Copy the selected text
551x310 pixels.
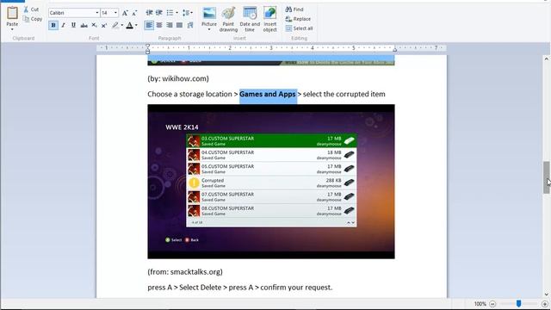coord(33,19)
